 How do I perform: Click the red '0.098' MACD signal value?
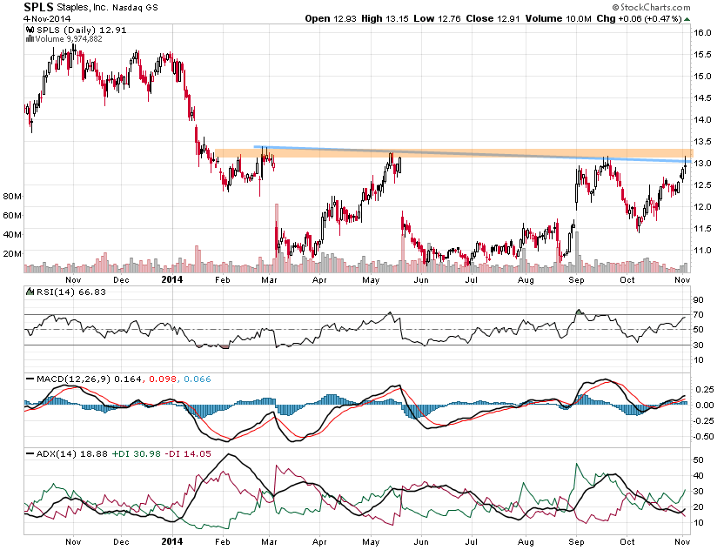pos(163,379)
